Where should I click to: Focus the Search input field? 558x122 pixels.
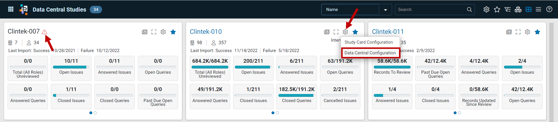coord(431,10)
